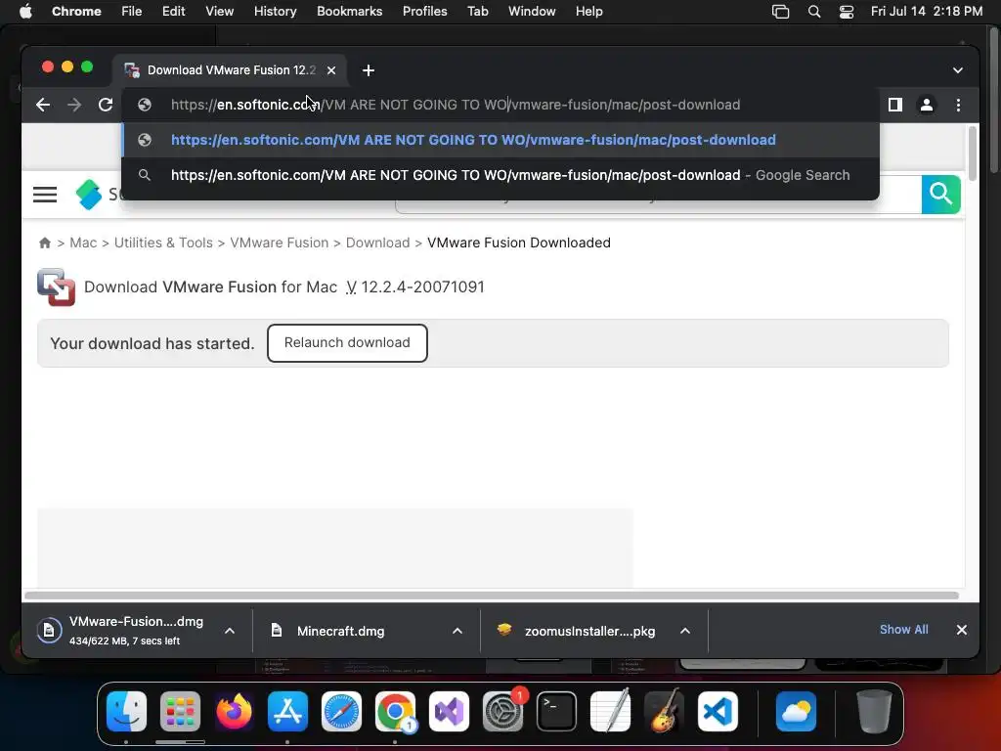Click the horizontal page scrollbar
The width and height of the screenshot is (1001, 751).
coord(492,596)
